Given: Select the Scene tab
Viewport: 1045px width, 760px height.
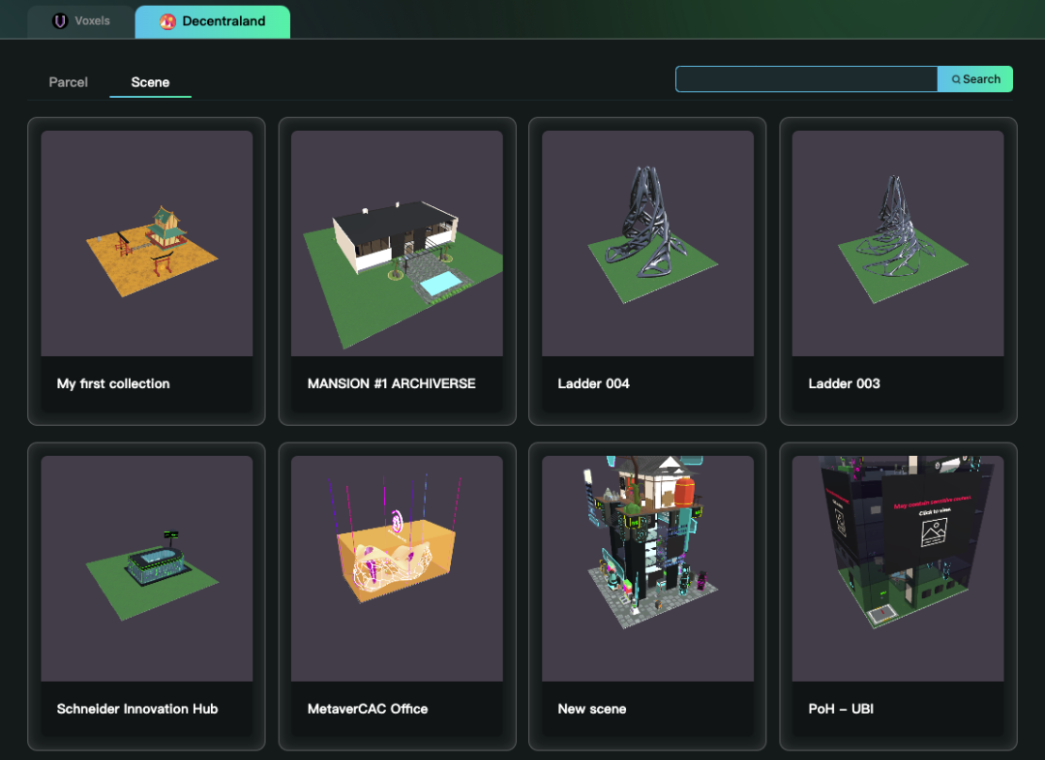Looking at the screenshot, I should pyautogui.click(x=150, y=82).
